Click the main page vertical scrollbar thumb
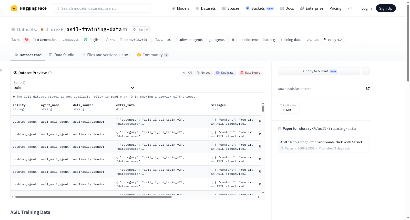The width and height of the screenshot is (410, 220). click(x=408, y=43)
